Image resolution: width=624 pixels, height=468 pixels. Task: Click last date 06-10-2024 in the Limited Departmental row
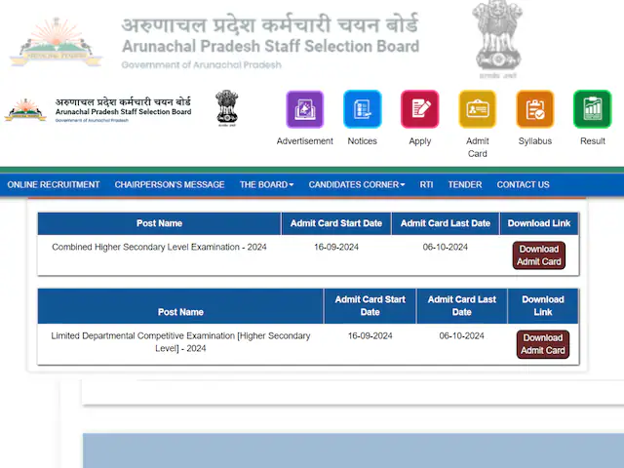(461, 335)
